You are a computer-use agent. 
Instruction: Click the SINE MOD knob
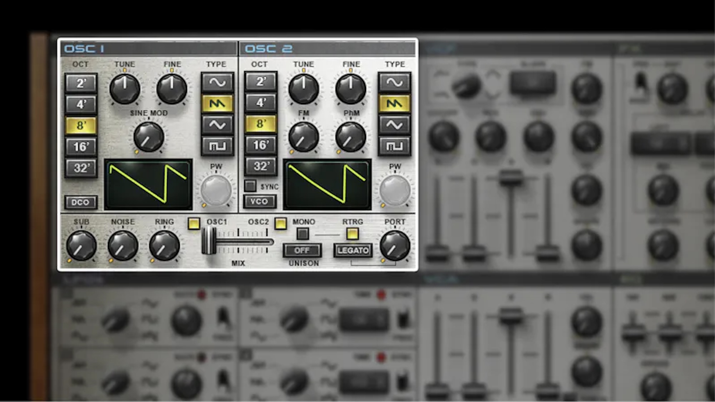click(149, 137)
